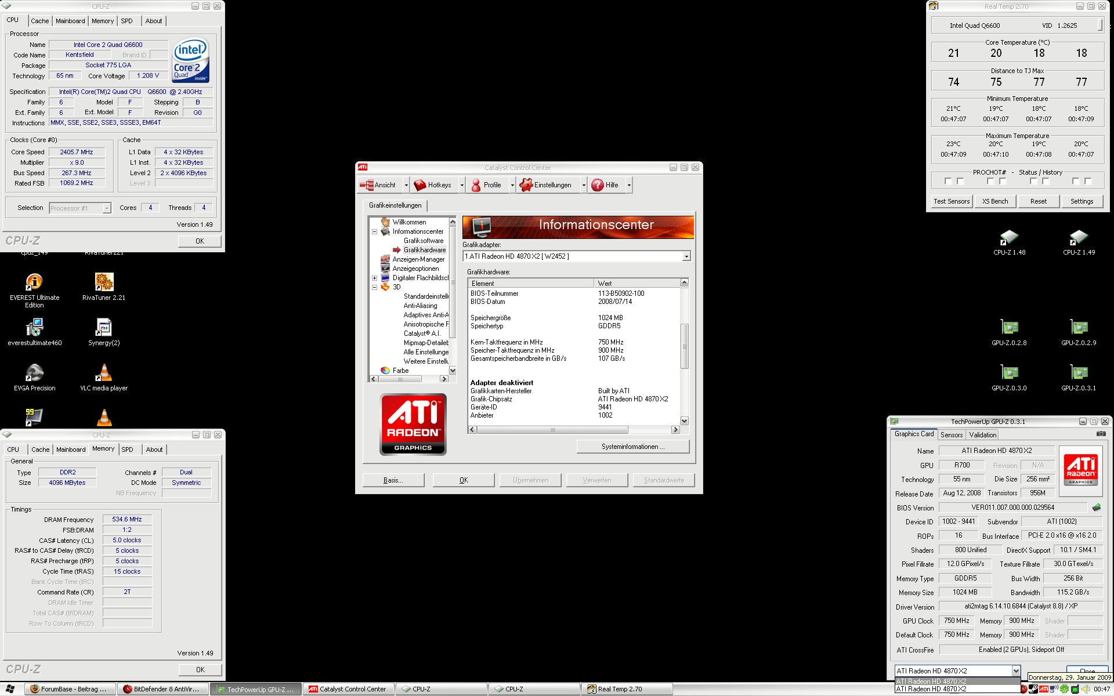1114x696 pixels.
Task: Toggle the third PROCHOT# checkbox in Real Temp
Action: coord(990,182)
